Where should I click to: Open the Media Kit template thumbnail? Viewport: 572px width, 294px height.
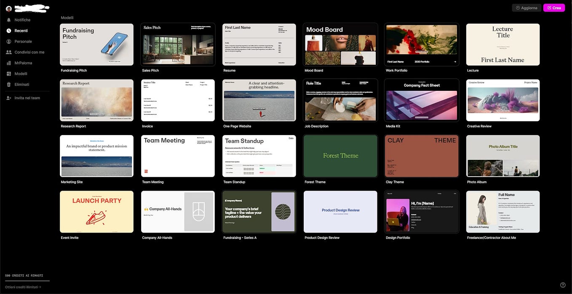(422, 100)
